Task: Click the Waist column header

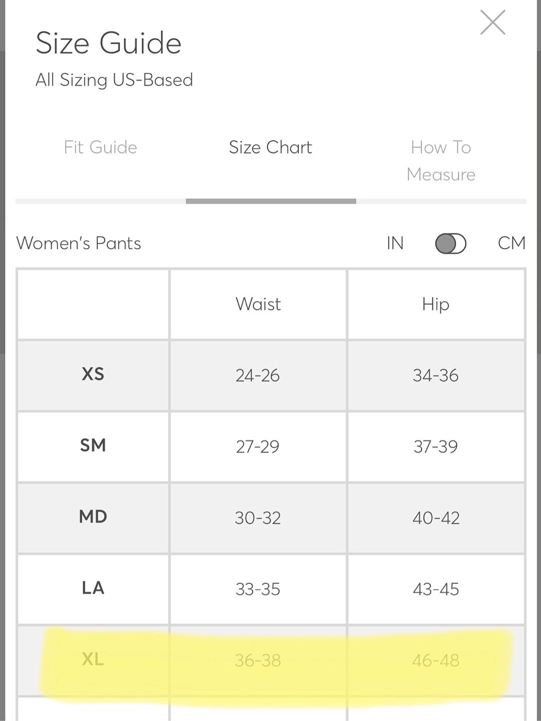Action: pyautogui.click(x=258, y=304)
